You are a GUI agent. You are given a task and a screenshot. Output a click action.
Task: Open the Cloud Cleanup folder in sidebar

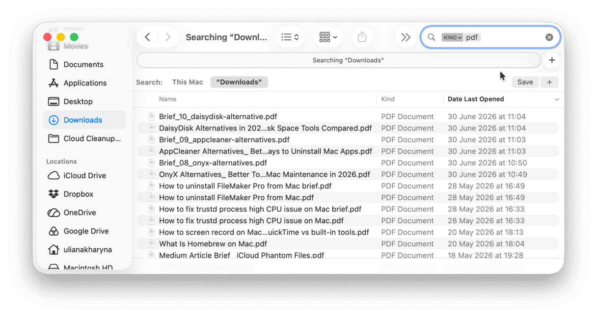click(84, 138)
